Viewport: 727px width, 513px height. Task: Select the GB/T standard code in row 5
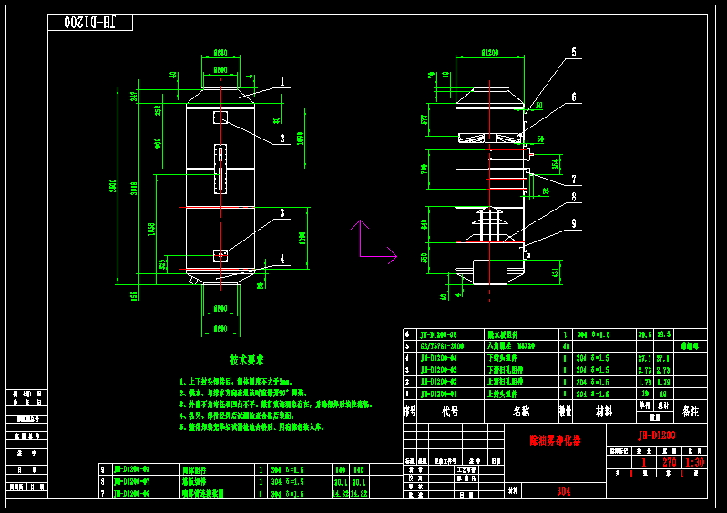tap(442, 346)
